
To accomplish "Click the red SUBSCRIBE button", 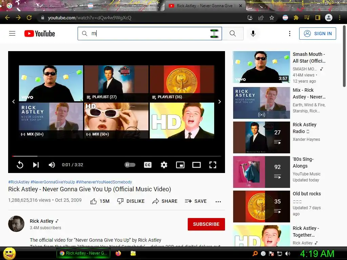I will pyautogui.click(x=206, y=224).
